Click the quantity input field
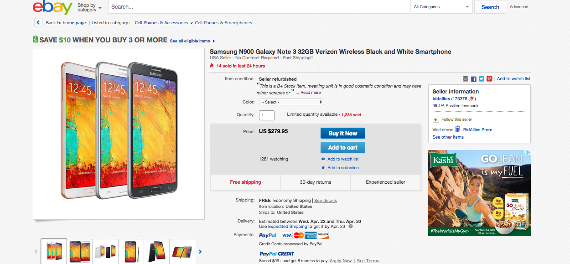 click(267, 115)
